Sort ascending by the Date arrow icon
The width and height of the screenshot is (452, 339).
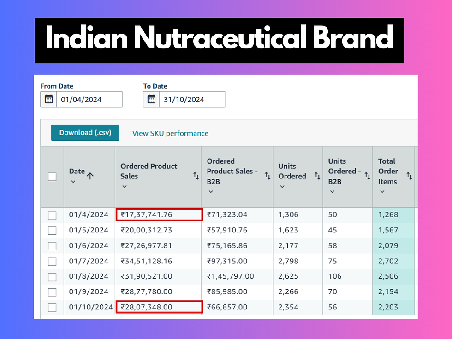90,175
